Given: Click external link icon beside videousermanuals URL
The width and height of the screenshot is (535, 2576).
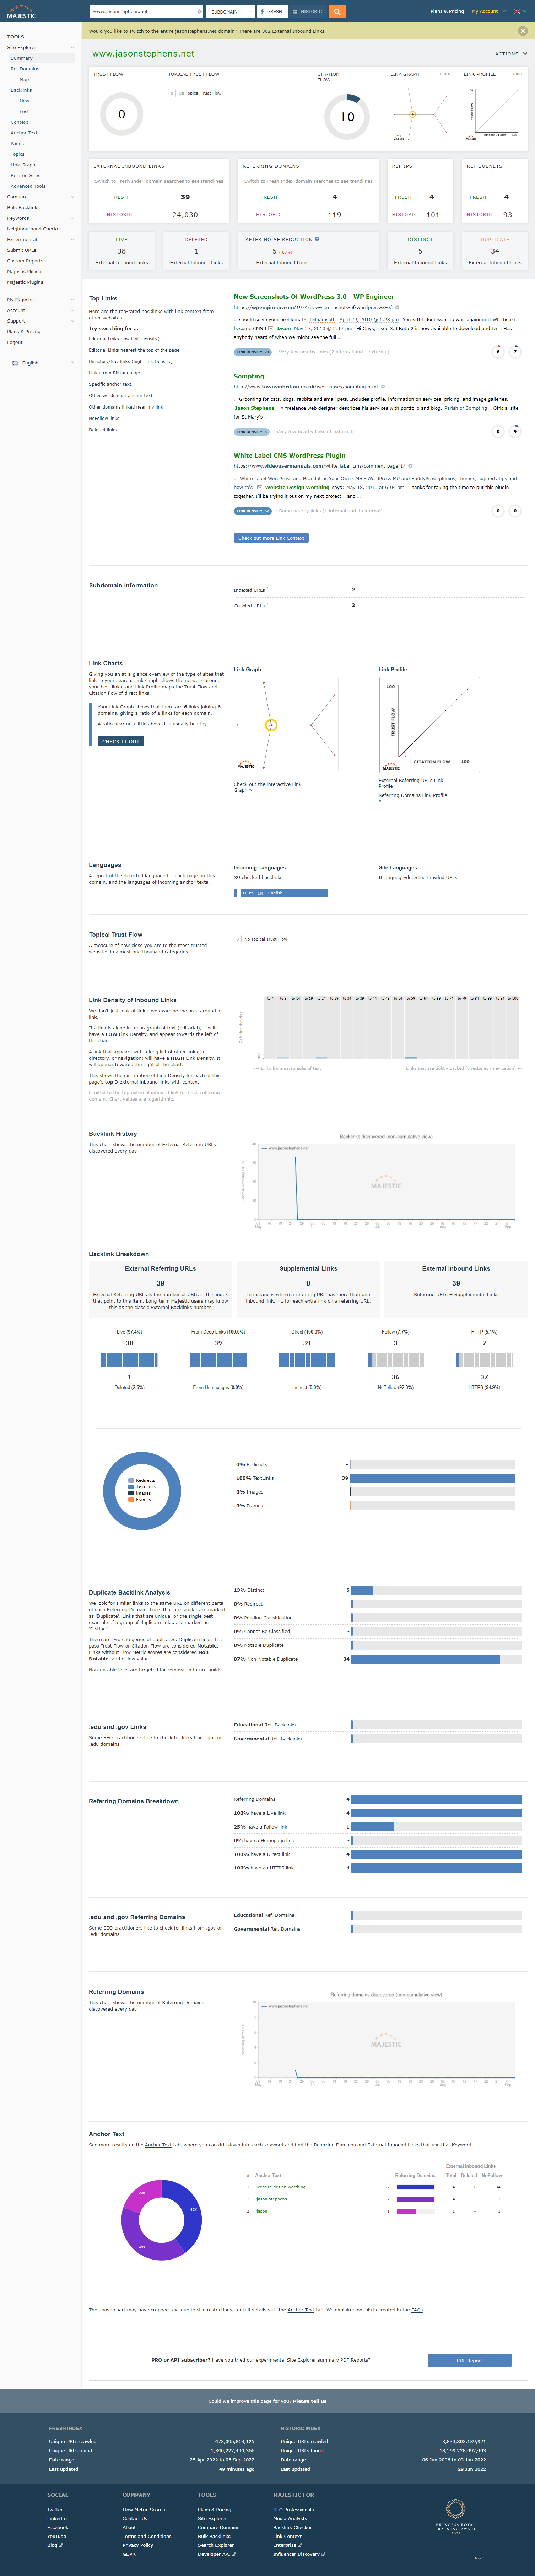Looking at the screenshot, I should pos(410,465).
